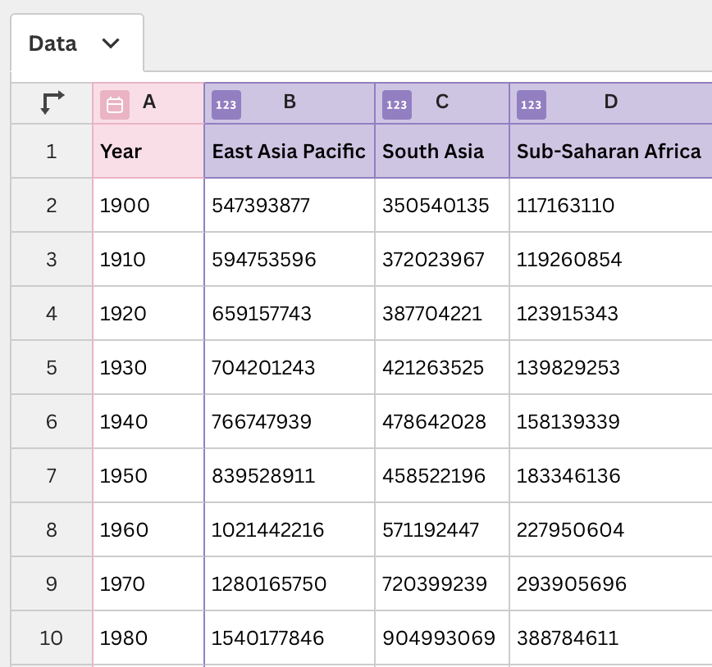Select the East Asia Pacific header cell
Viewport: 712px width, 667px height.
point(289,152)
